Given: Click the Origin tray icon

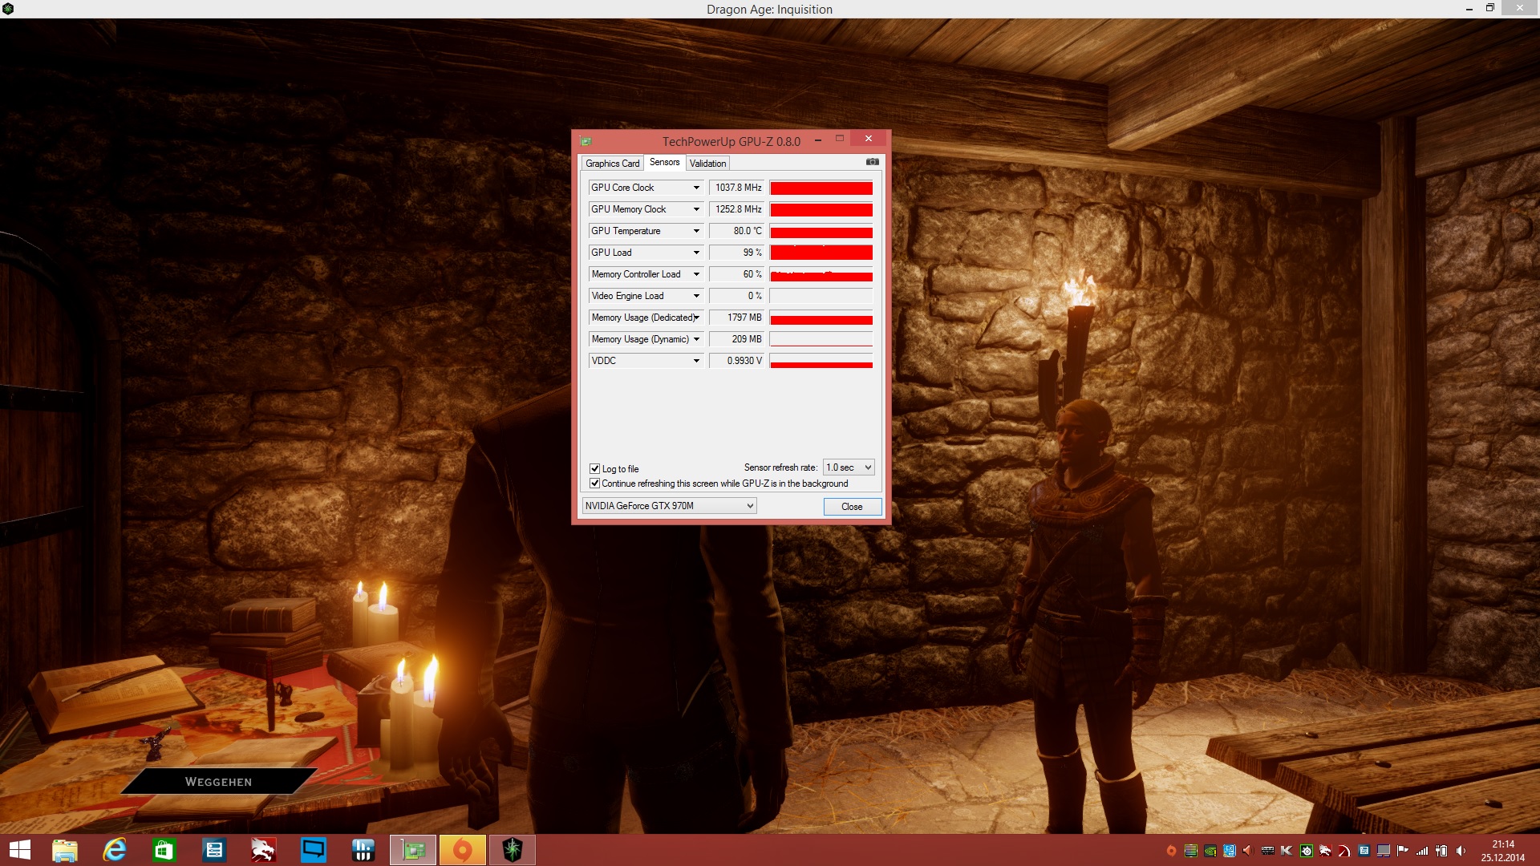Looking at the screenshot, I should pyautogui.click(x=1171, y=851).
